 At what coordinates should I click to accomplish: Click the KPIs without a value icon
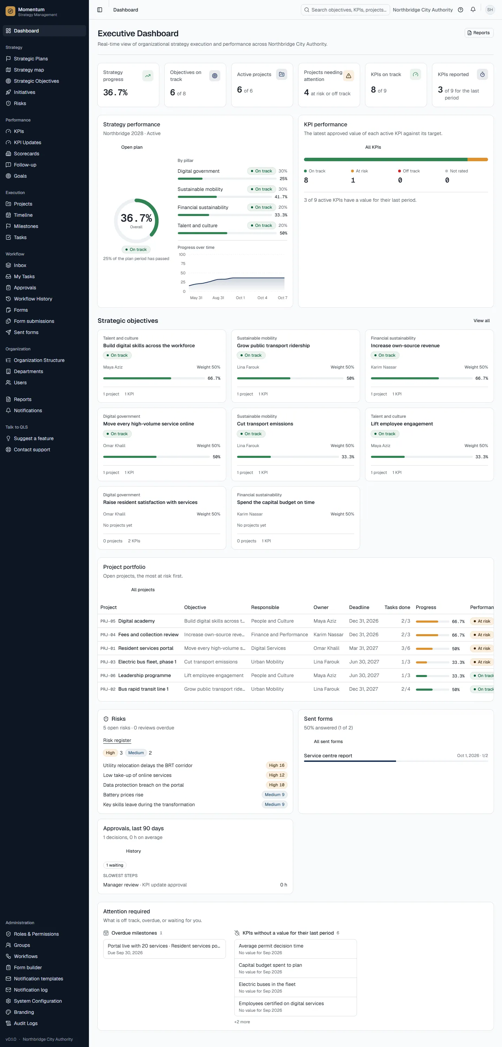pos(237,933)
